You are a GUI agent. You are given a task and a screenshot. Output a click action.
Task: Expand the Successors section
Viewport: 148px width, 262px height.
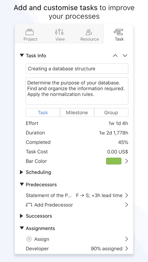(x=22, y=216)
